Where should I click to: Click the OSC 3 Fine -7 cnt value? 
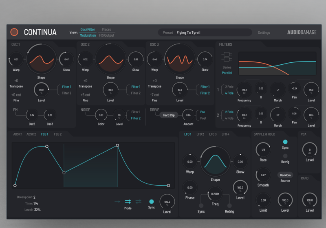154,95
